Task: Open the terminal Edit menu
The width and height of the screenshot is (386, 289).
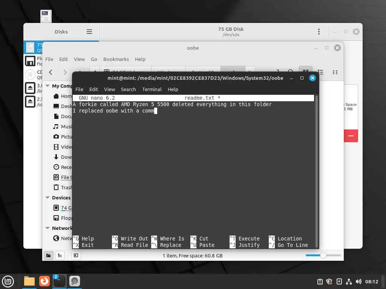Action: point(93,90)
